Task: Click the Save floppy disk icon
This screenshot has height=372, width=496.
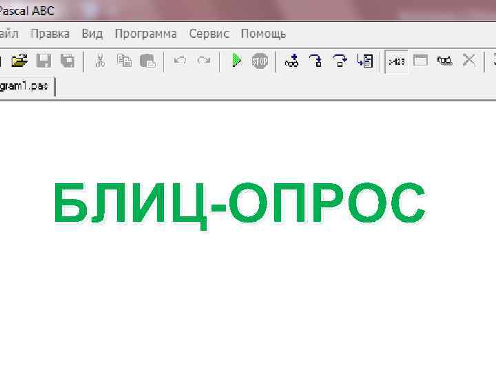Action: pyautogui.click(x=43, y=61)
